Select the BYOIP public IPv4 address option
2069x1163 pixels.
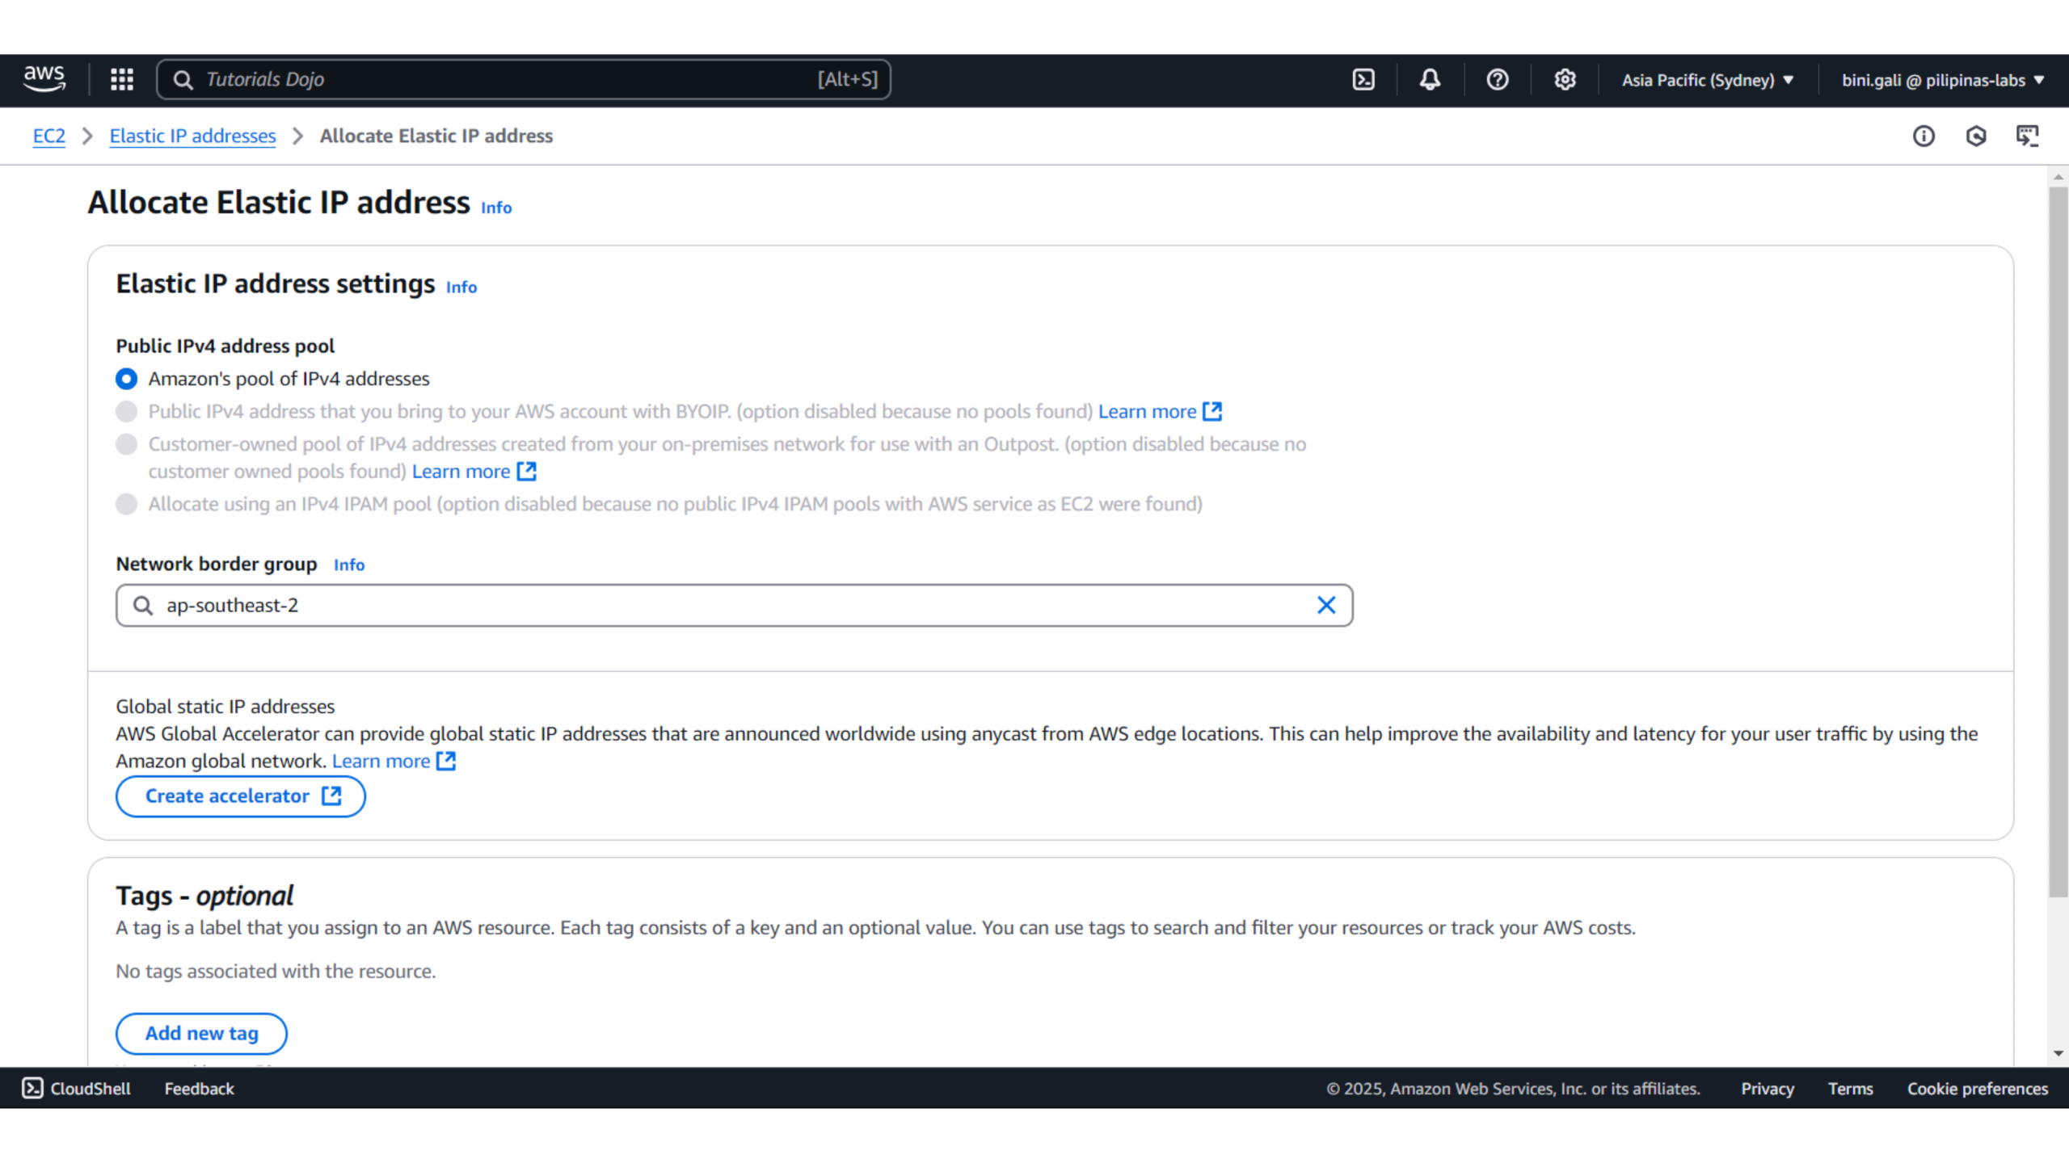point(126,412)
